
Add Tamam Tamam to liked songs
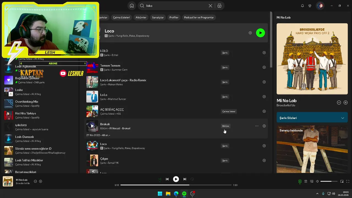tap(264, 67)
